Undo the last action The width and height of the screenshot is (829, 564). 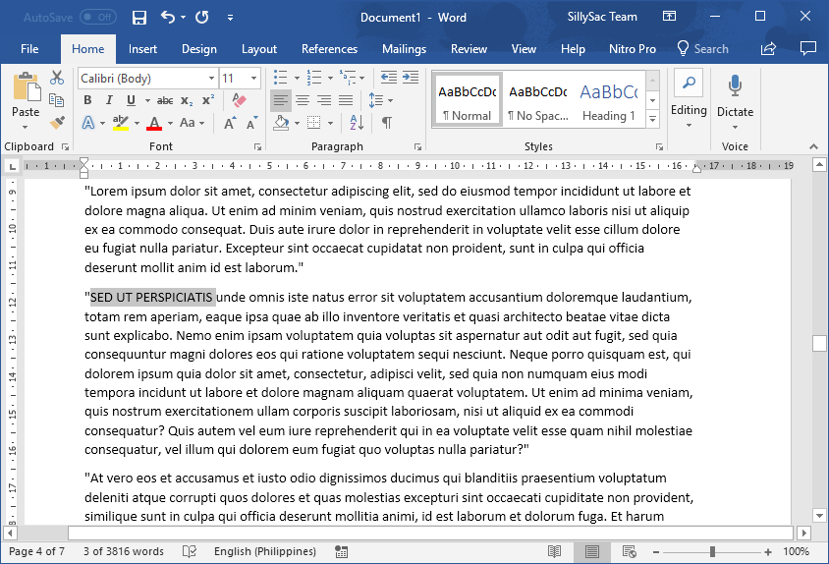[x=168, y=18]
